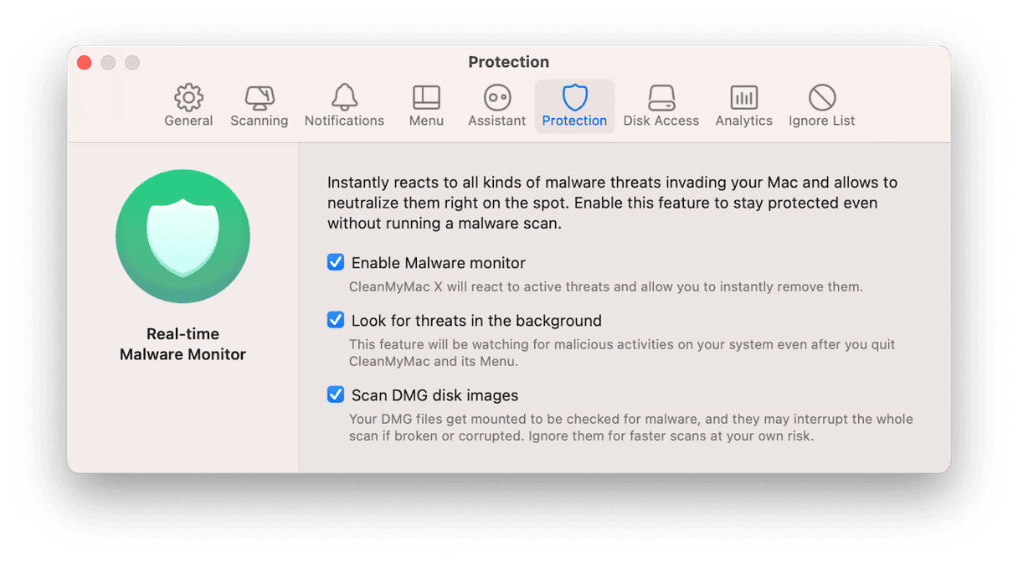Open the Ignore List prohibition icon

(822, 97)
